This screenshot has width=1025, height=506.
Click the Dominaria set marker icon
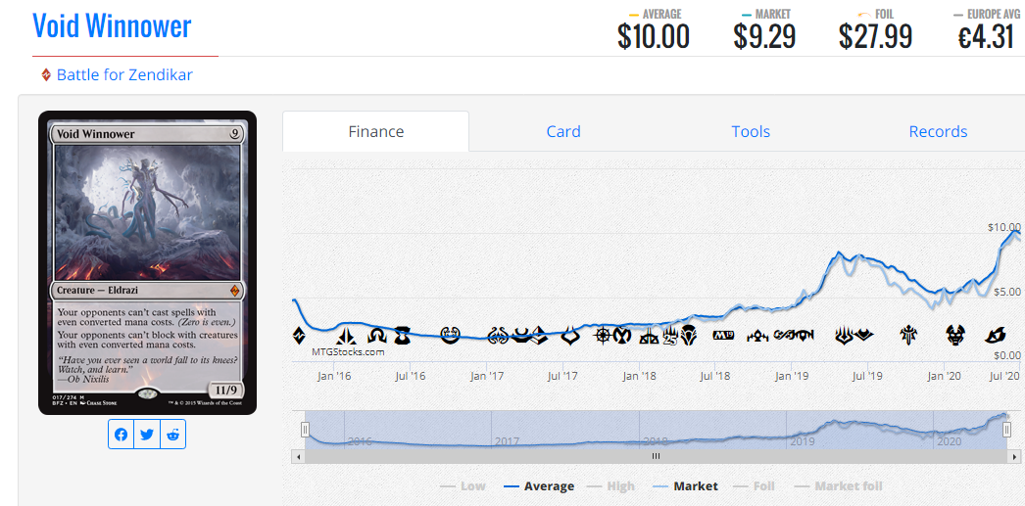(688, 336)
